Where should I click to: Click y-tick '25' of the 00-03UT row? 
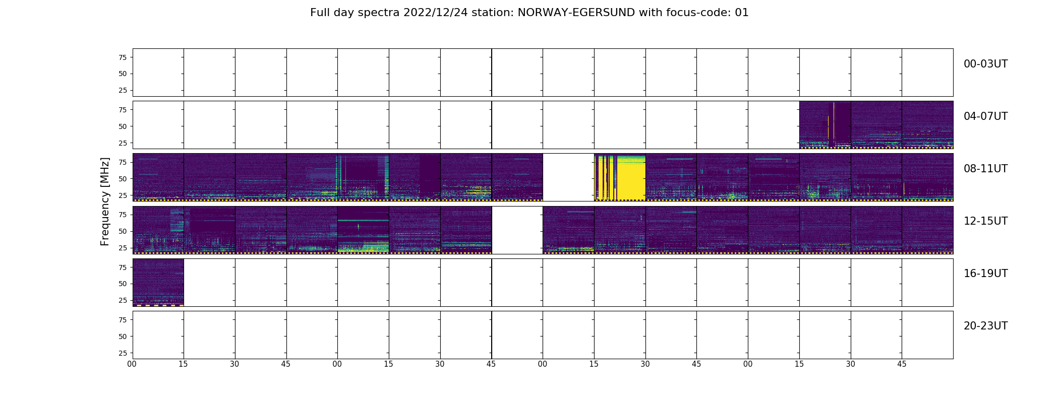pos(123,91)
